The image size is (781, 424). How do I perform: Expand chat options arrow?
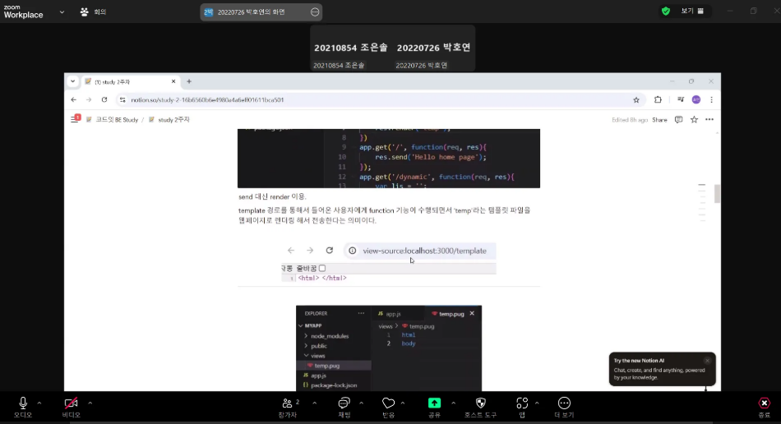click(361, 403)
